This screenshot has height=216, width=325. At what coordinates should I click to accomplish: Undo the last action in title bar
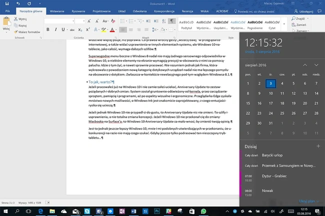18,3
